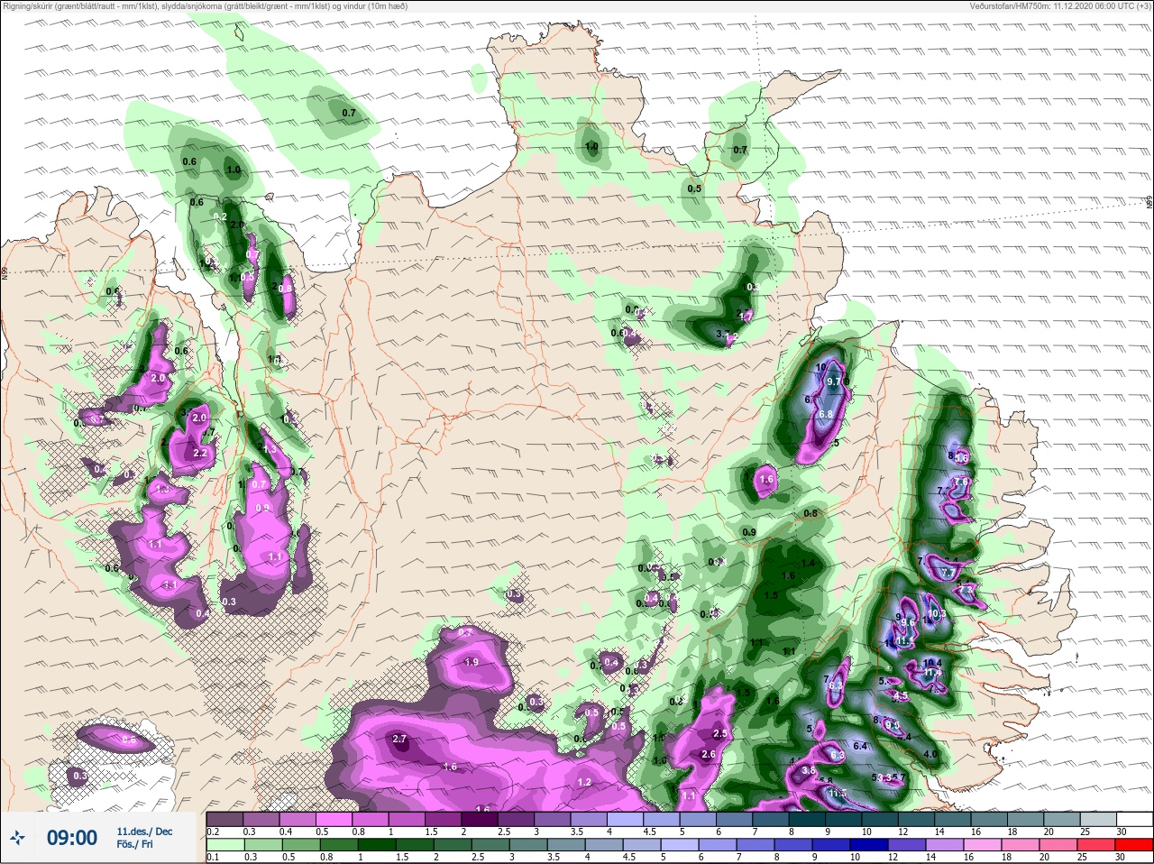Click the '11.des./ Dec' date text

pyautogui.click(x=144, y=831)
